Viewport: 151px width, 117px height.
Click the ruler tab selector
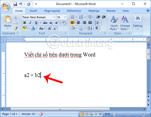pyautogui.click(x=3, y=39)
